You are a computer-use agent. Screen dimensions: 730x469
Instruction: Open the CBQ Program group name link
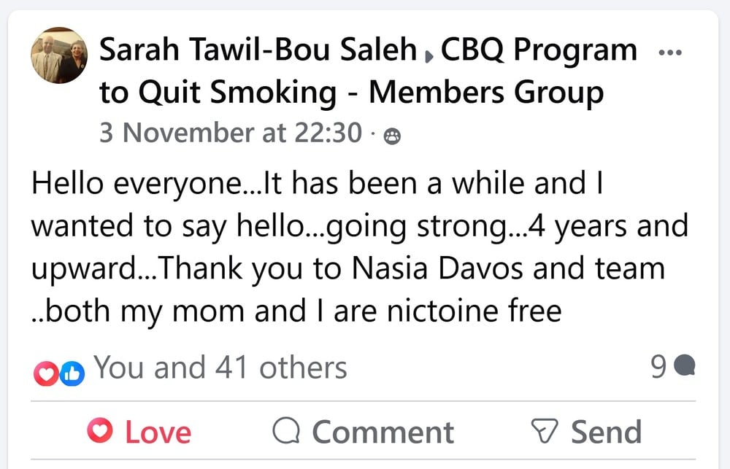[x=540, y=51]
